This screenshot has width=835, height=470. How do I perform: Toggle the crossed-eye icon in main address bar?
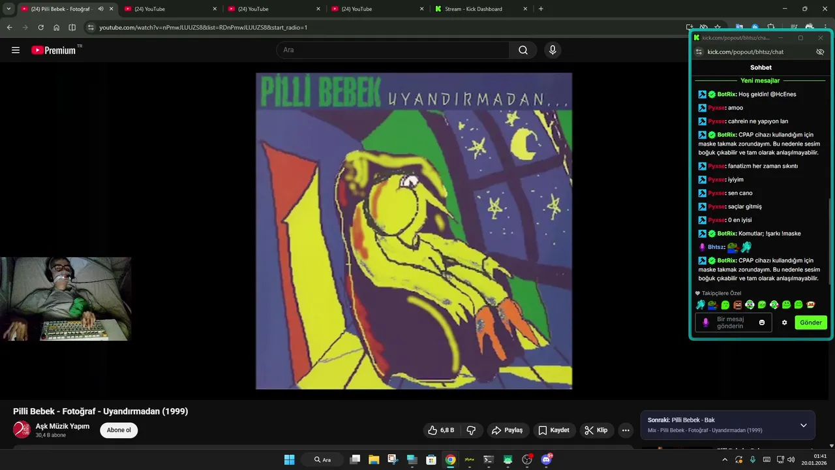tap(704, 27)
